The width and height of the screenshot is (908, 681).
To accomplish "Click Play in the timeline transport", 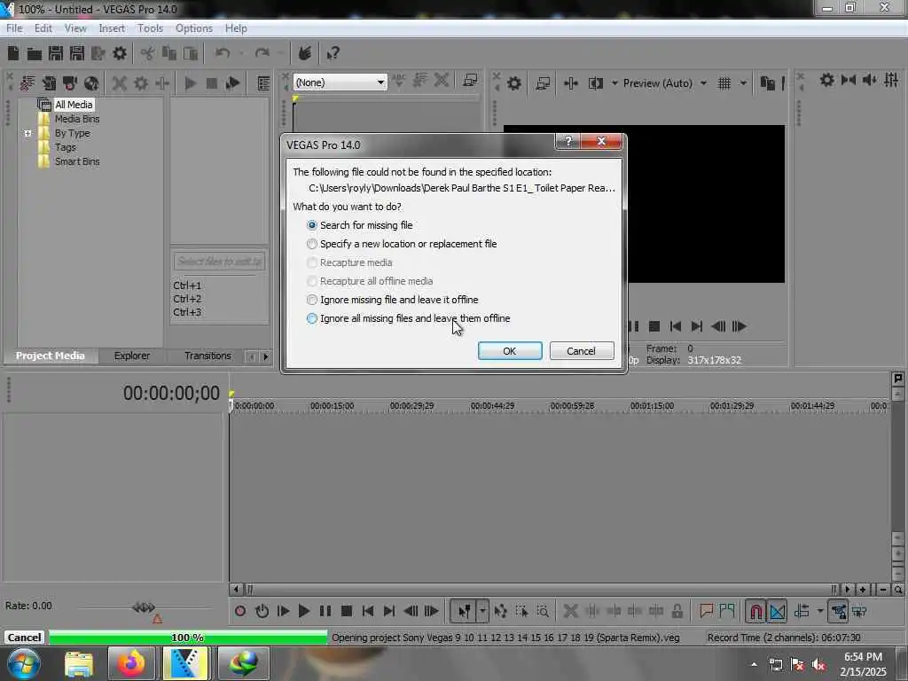I will tap(303, 611).
